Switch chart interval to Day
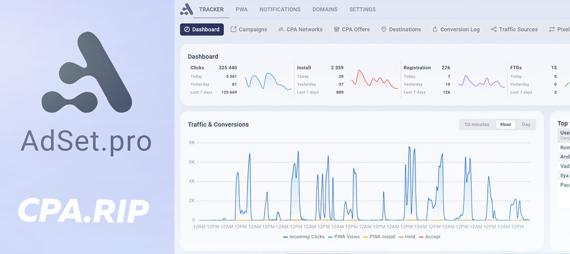The image size is (570, 254). [526, 125]
